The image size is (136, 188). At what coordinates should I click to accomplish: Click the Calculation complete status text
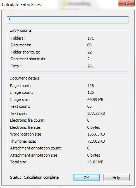[x=41, y=177]
